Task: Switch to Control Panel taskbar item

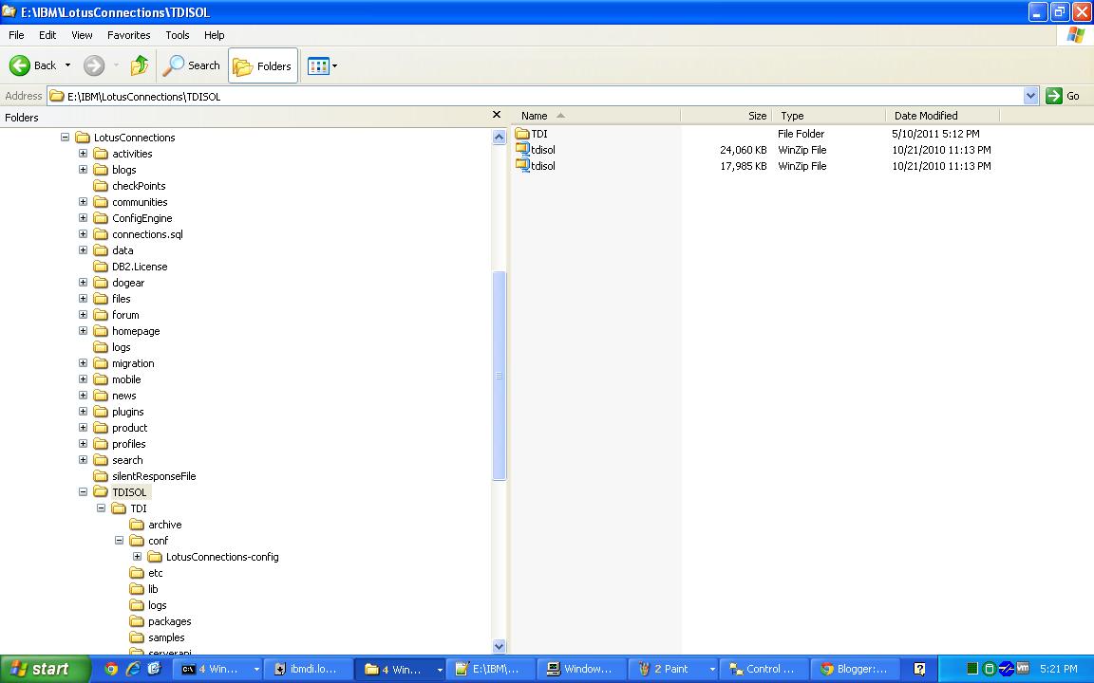Action: (764, 669)
